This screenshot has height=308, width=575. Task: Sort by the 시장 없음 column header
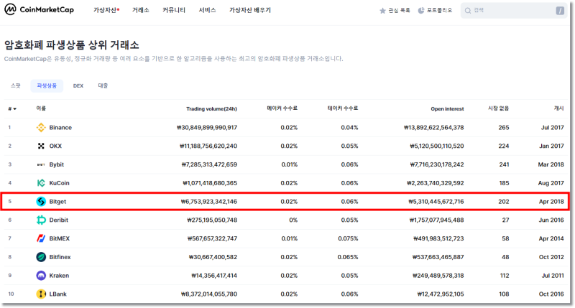(498, 108)
